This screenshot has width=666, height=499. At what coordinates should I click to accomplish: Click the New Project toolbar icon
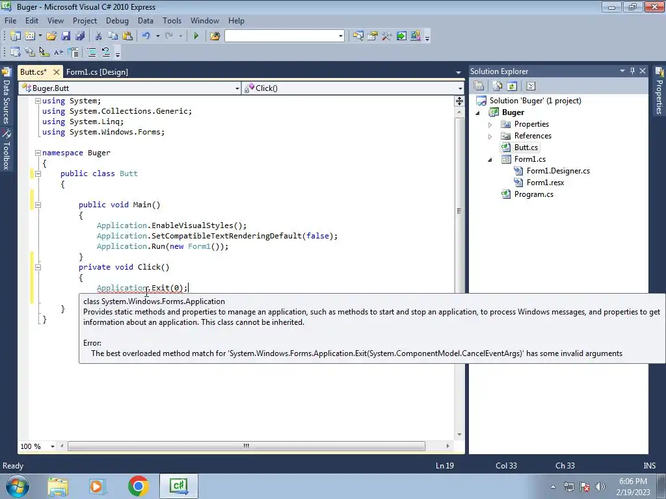[x=16, y=36]
